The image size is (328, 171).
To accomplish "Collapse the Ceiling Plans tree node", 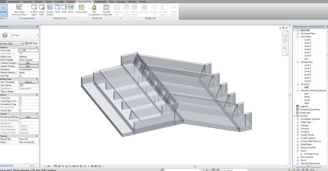I will point(298,62).
